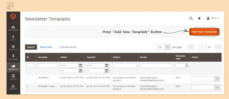This screenshot has height=99, width=229.
Task: Open calendar for Updated To date
Action: 107,71
